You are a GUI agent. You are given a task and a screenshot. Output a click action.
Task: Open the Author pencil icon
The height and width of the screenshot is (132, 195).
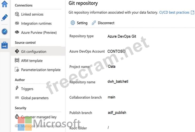coord(5,18)
